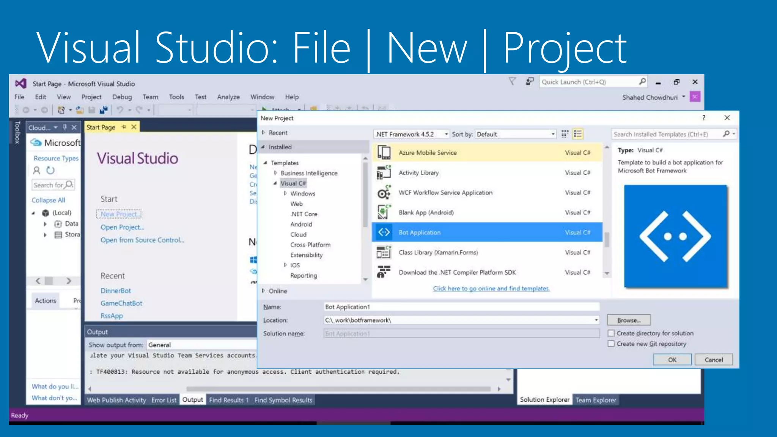Click the Cancel button
Screen dimensions: 777x437
(x=714, y=360)
